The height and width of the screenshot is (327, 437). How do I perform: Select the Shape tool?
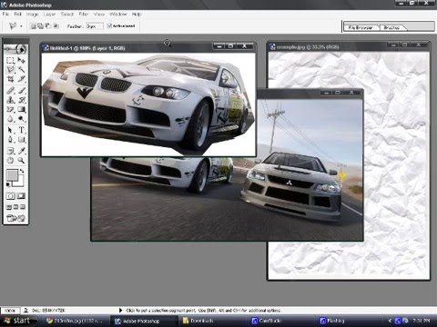[x=21, y=140]
